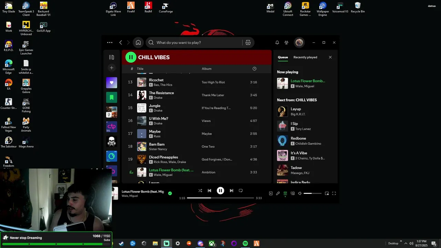Toggle the lyrics microphone icon
Image resolution: width=441 pixels, height=248 pixels.
pos(278,194)
